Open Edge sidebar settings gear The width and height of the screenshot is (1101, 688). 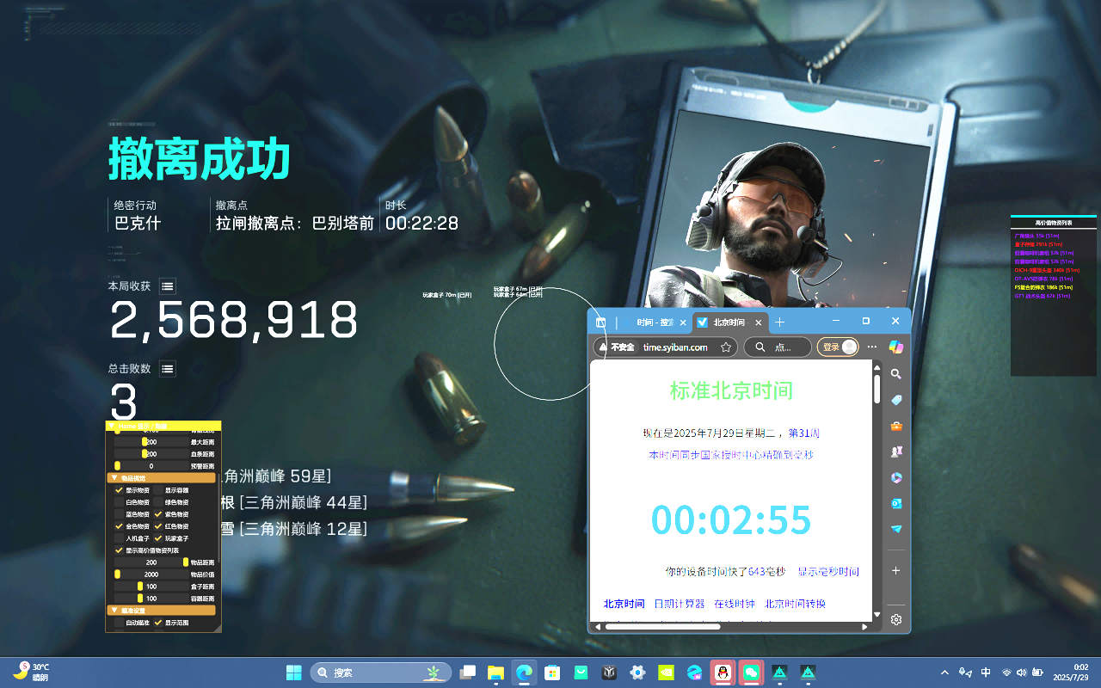pyautogui.click(x=895, y=619)
